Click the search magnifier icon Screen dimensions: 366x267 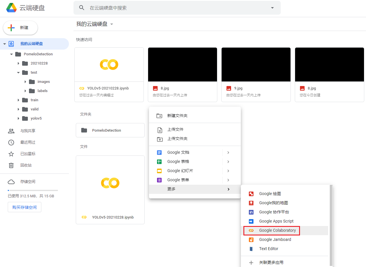pos(82,8)
